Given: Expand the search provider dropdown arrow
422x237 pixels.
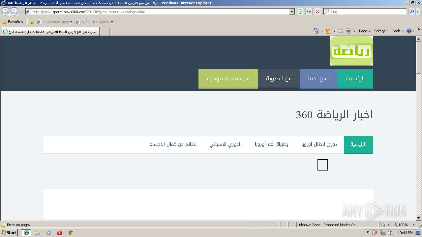Looking at the screenshot, I should pos(418,12).
